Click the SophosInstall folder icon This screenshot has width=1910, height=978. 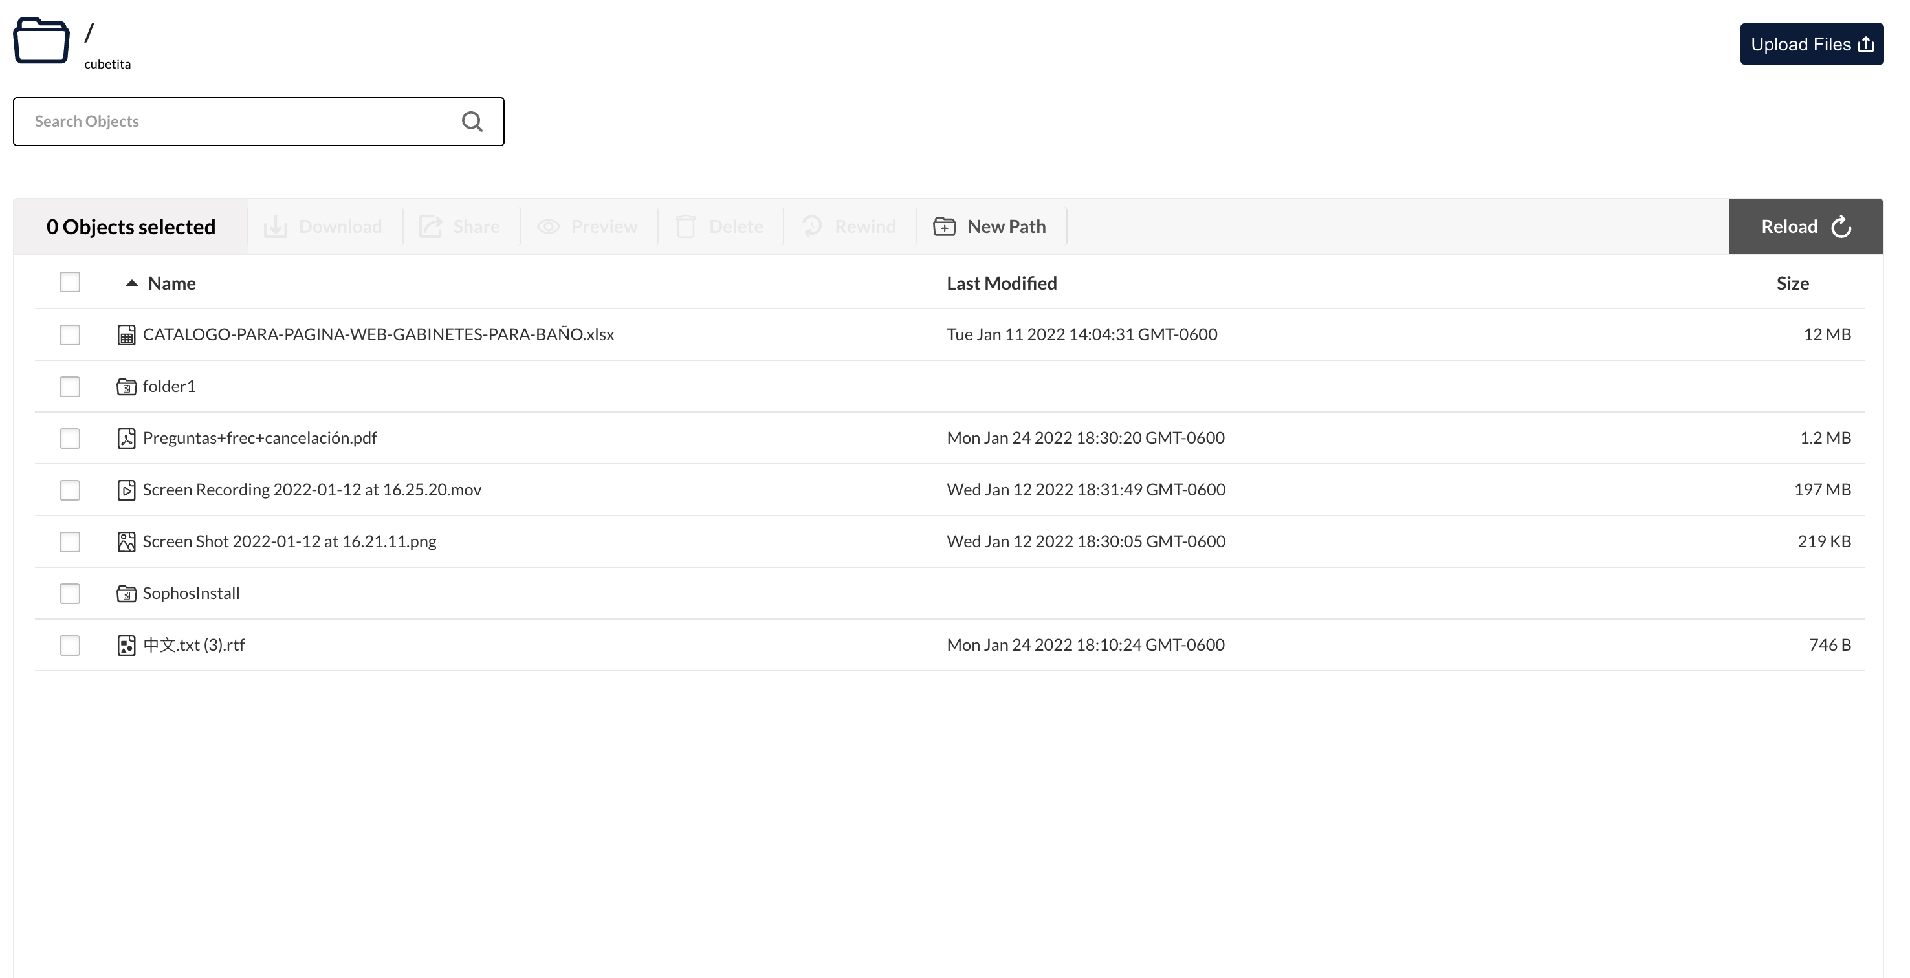126,594
